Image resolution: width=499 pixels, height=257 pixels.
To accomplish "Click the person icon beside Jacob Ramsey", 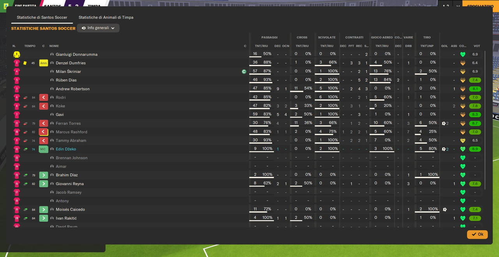I will pos(52,192).
